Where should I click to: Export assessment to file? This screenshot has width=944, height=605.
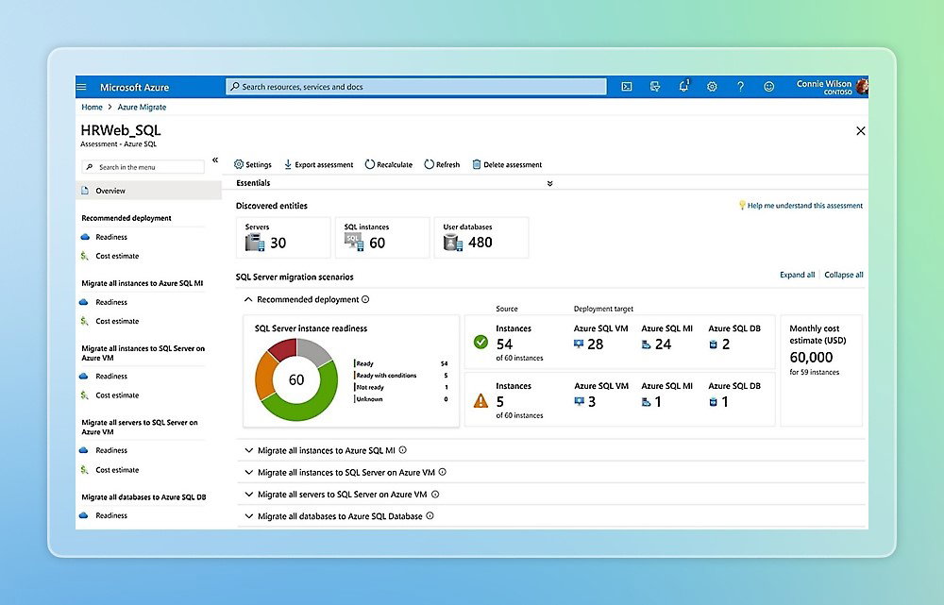[318, 164]
